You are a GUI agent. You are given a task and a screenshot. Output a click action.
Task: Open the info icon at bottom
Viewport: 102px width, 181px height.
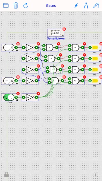point(95,174)
